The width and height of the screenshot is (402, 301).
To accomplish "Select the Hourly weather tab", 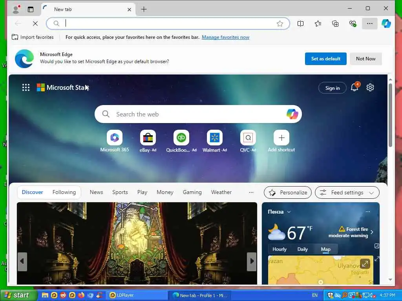I will coord(280,249).
